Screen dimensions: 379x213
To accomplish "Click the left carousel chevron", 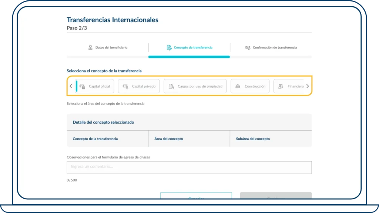I will 71,86.
